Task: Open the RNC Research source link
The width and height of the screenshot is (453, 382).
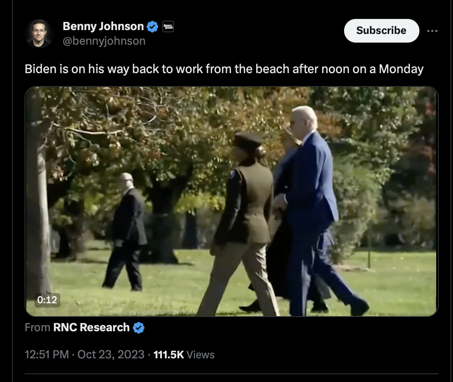Action: point(91,327)
